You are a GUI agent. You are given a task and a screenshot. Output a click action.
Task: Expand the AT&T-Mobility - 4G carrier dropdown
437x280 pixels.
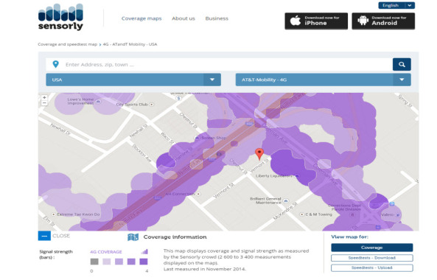pos(323,80)
